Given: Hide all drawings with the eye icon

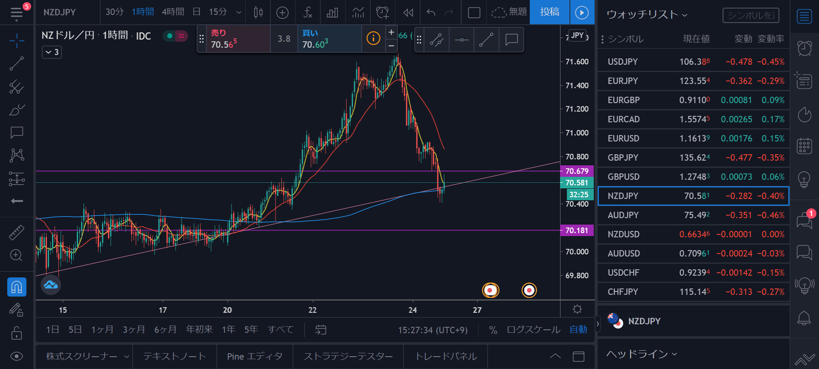Looking at the screenshot, I should [x=17, y=356].
